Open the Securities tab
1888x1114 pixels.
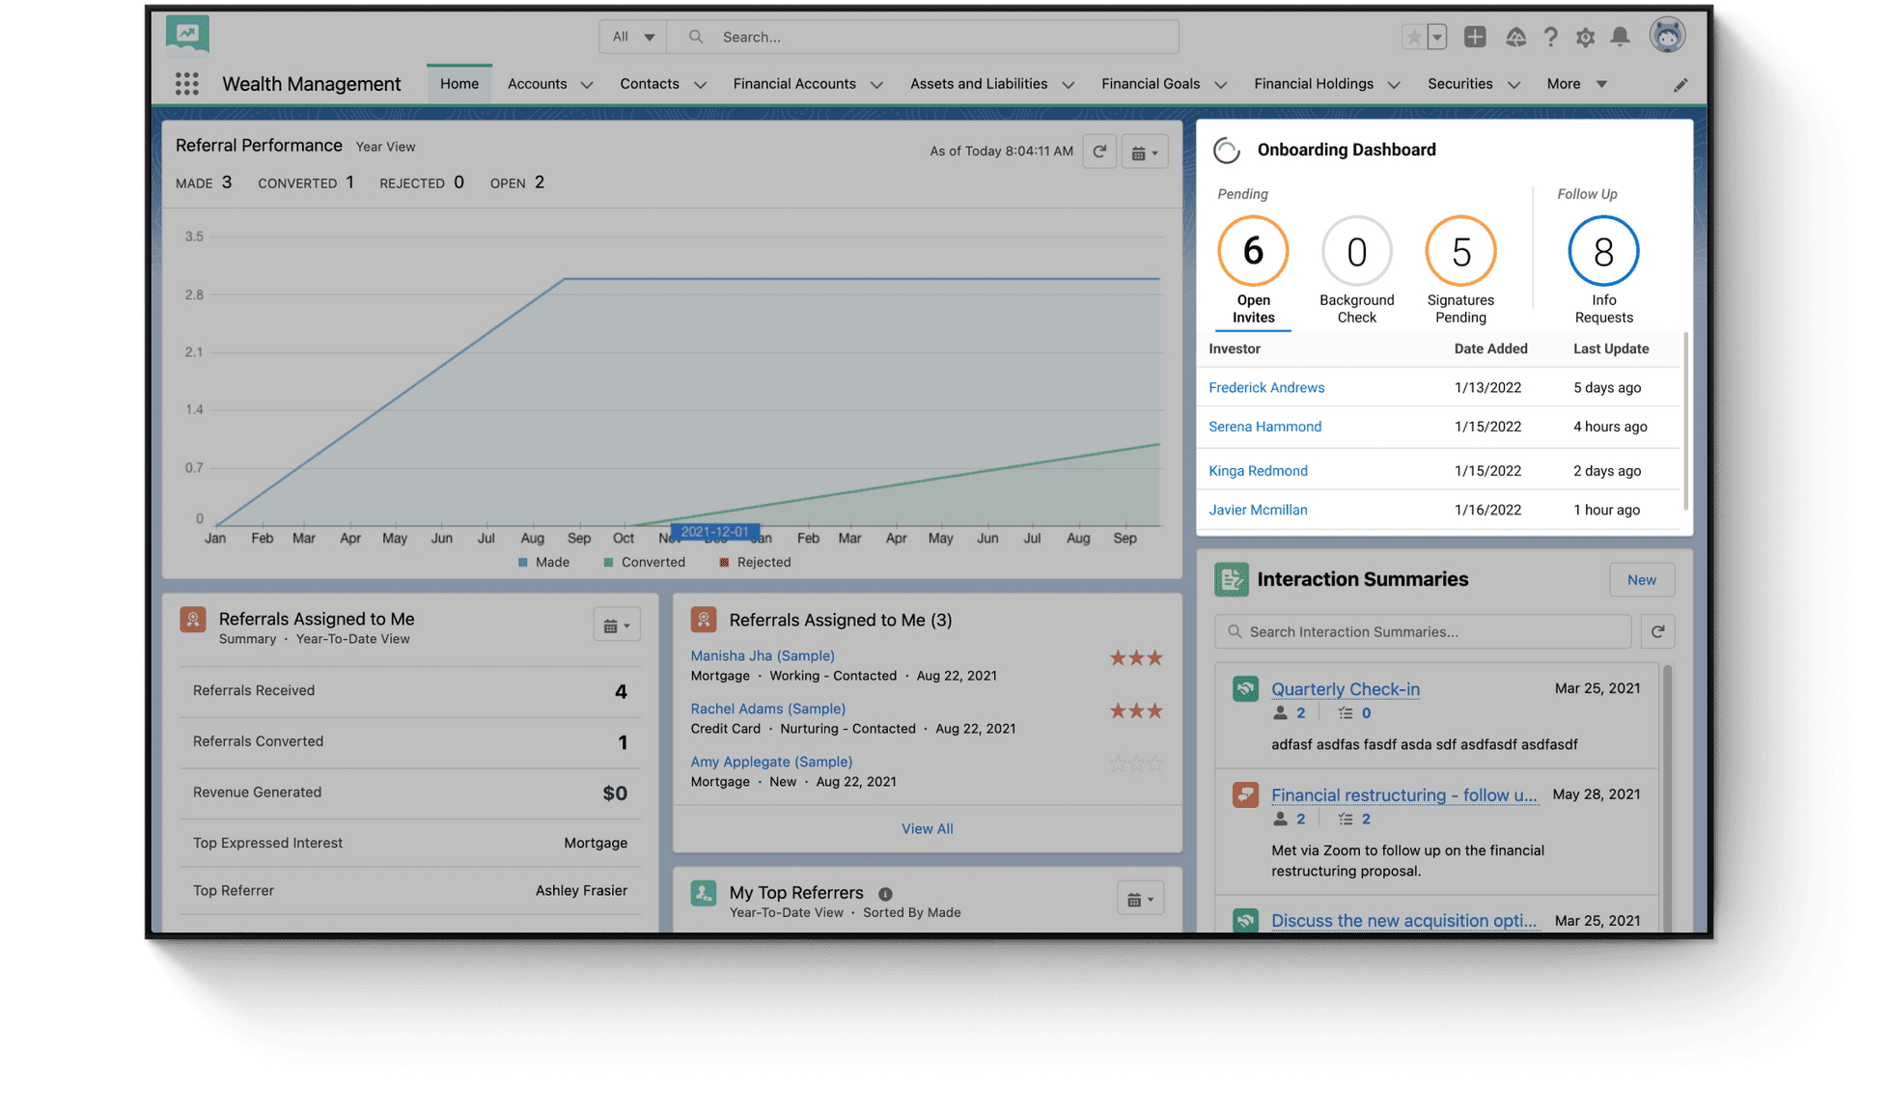[1459, 84]
